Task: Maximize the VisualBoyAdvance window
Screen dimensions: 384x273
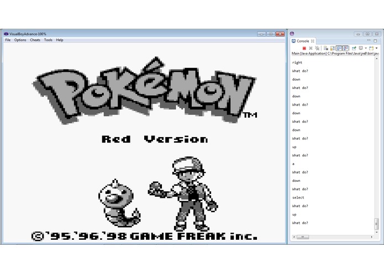Action: pyautogui.click(x=271, y=34)
